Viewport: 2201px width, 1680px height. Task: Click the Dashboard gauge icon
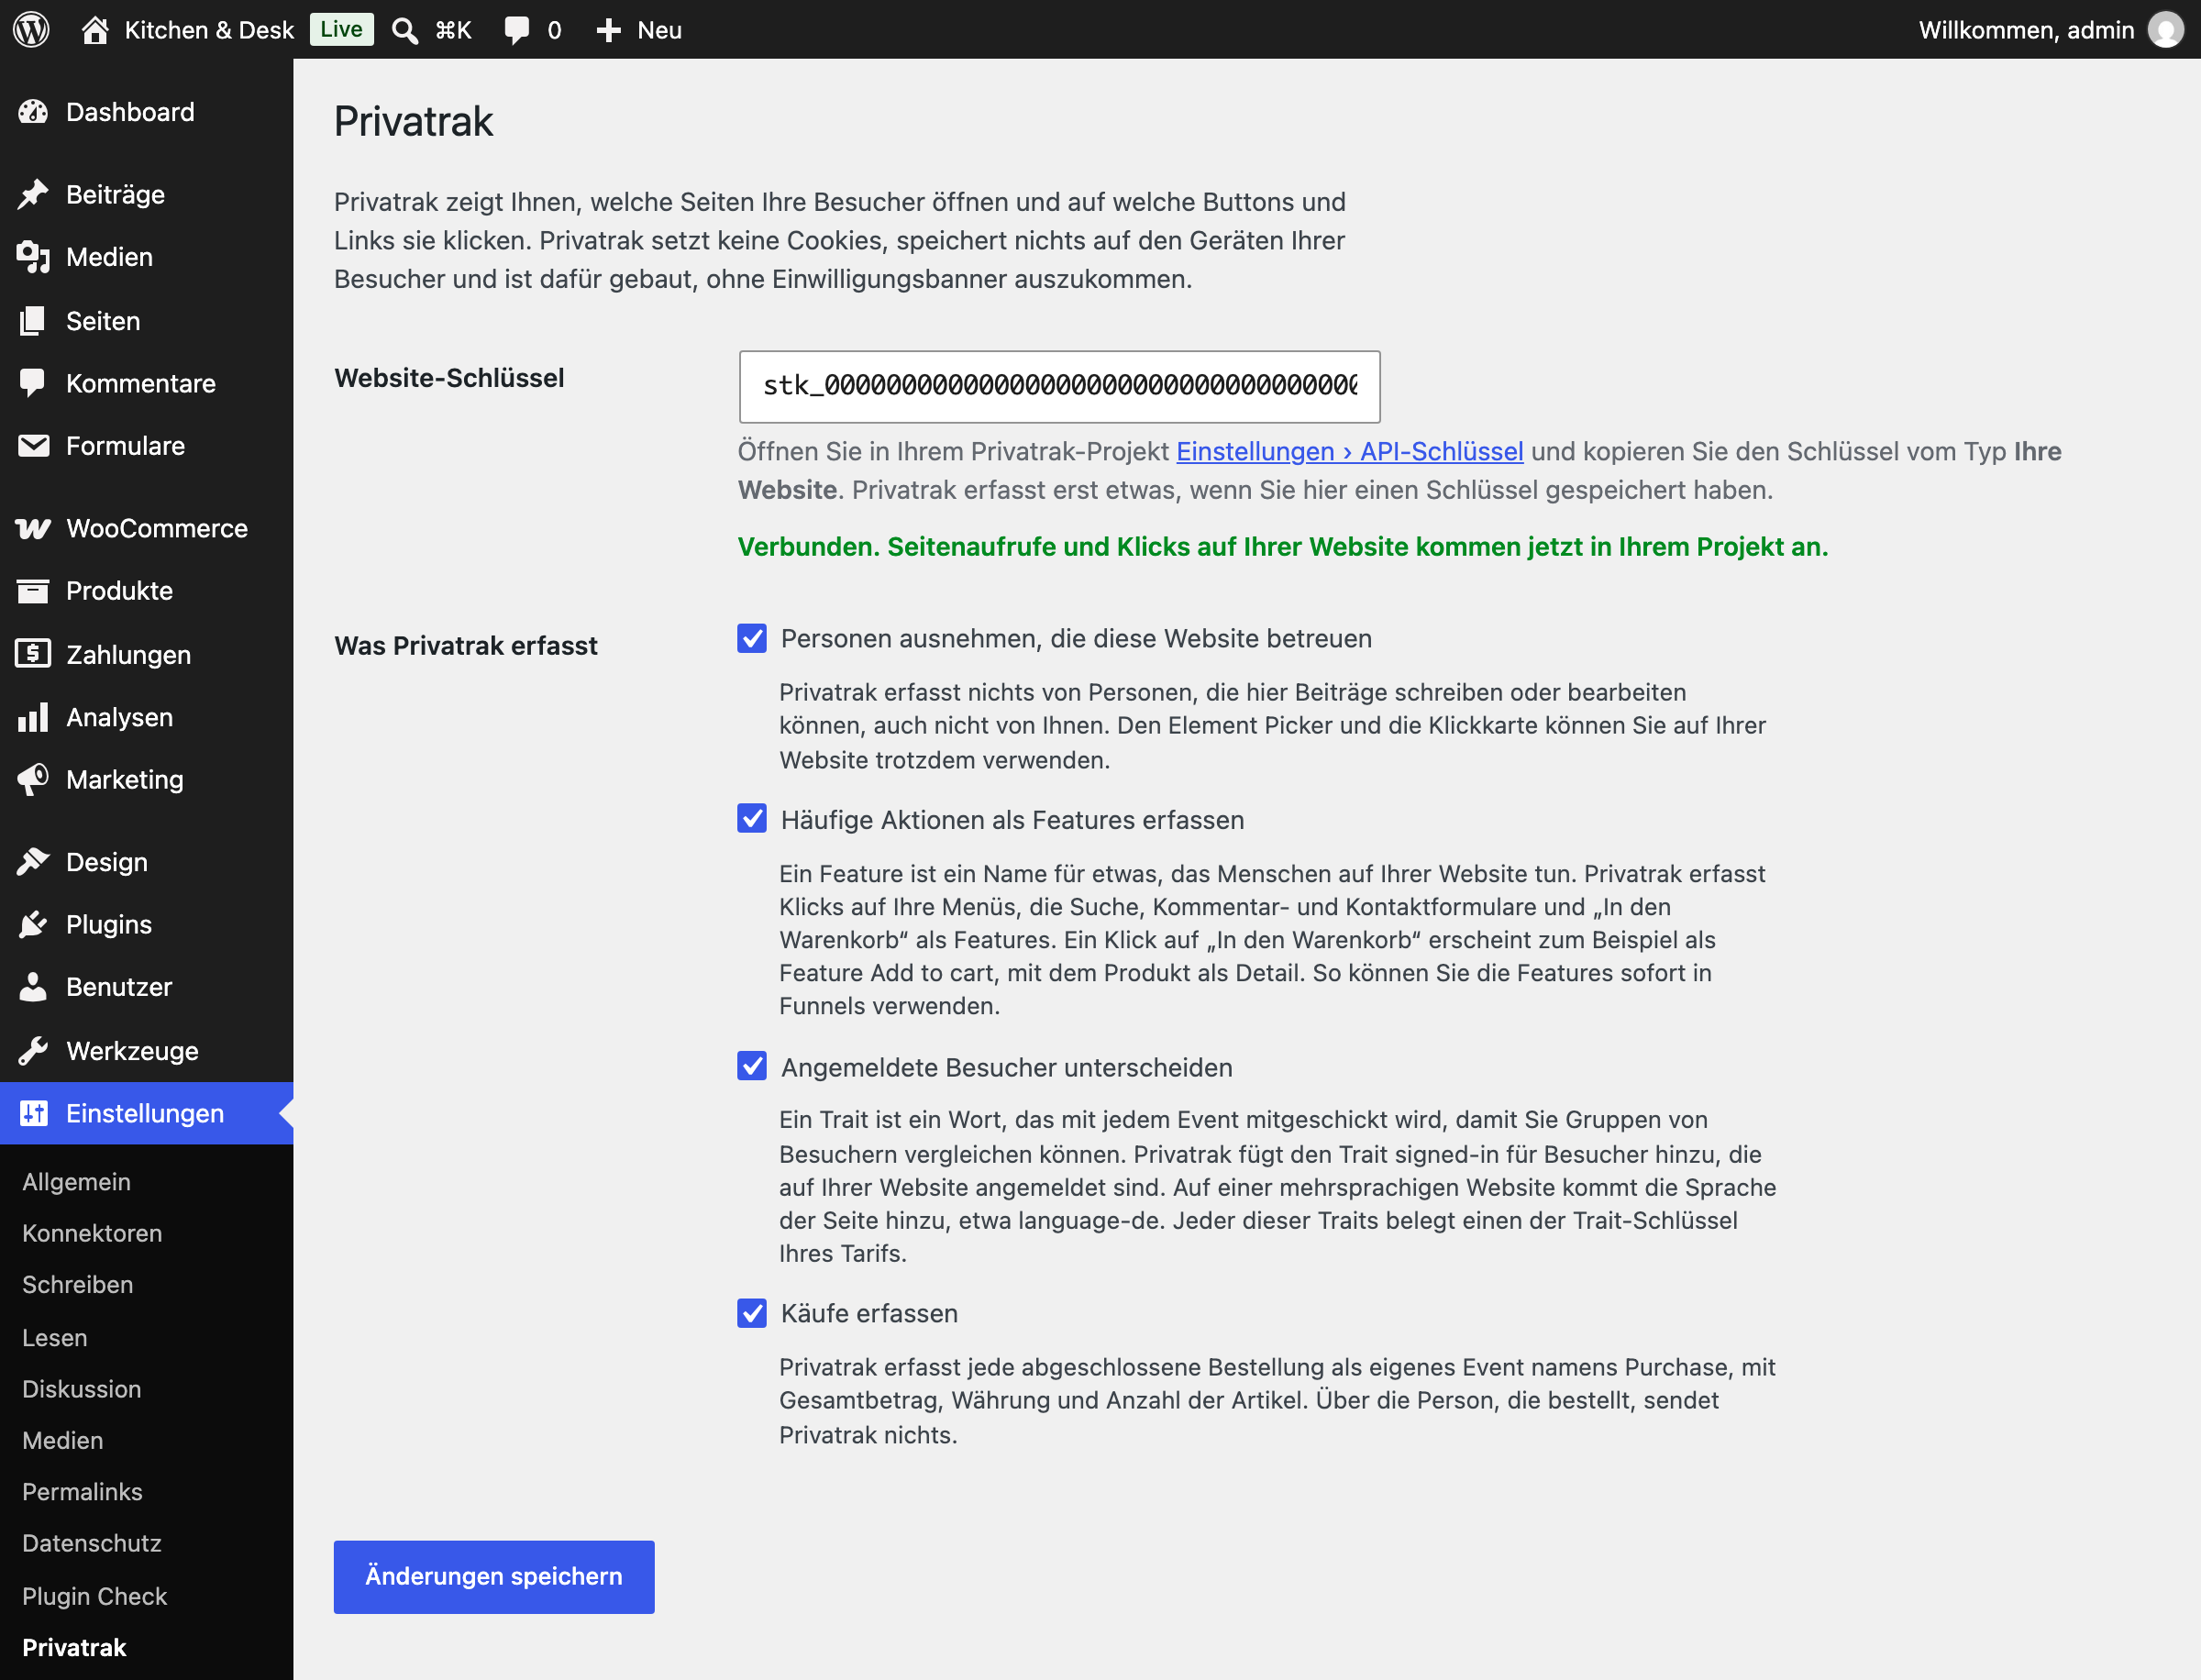[33, 112]
